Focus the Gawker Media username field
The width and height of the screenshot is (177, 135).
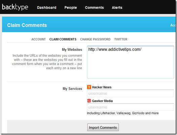tap(131, 107)
